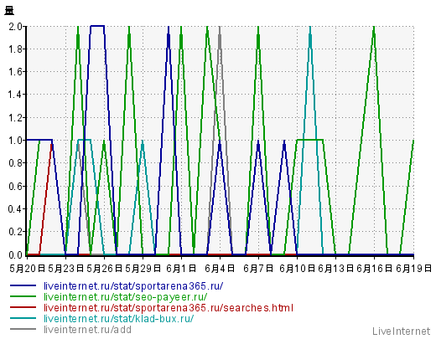Click the green peak above 6月16日

[x=374, y=28]
